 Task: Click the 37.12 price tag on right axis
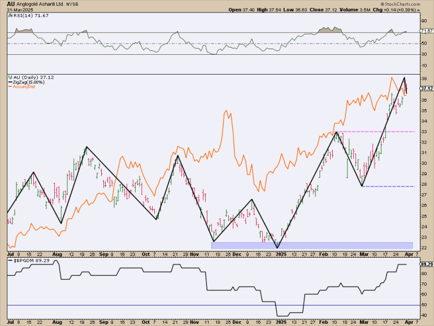click(427, 89)
